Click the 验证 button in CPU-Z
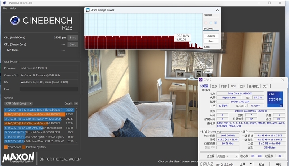 pos(261,164)
